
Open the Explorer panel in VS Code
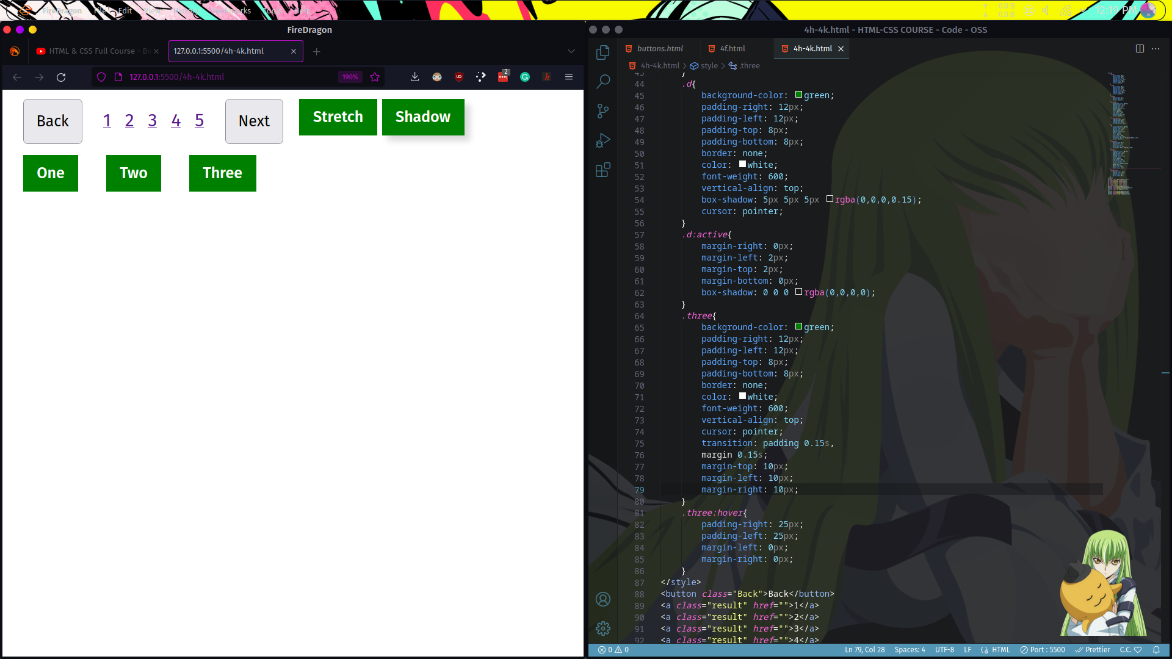(602, 52)
